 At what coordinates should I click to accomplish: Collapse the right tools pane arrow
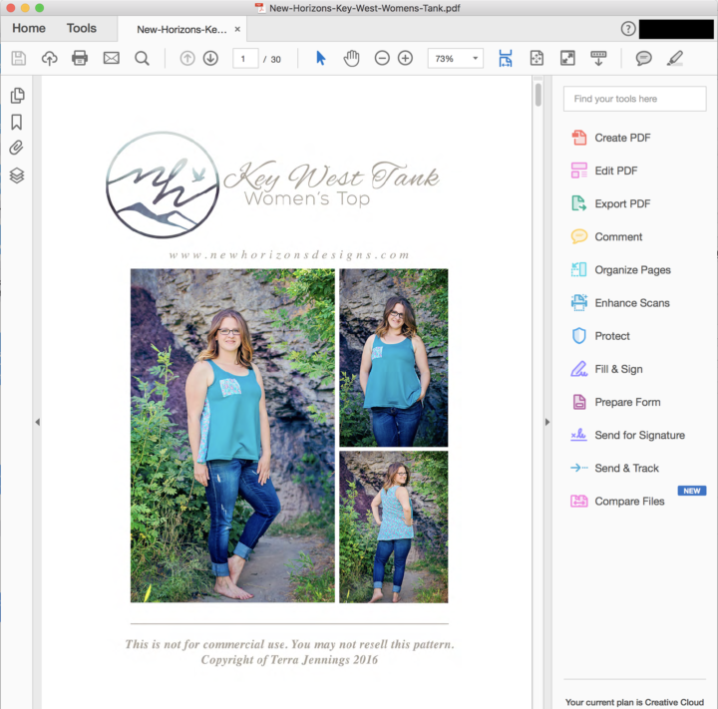click(x=546, y=422)
